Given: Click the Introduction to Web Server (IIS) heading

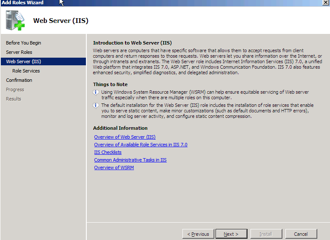Looking at the screenshot, I should pos(132,43).
